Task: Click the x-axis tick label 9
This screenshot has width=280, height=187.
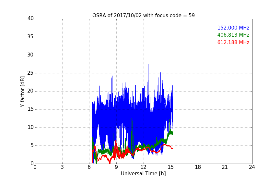Action: click(116, 167)
